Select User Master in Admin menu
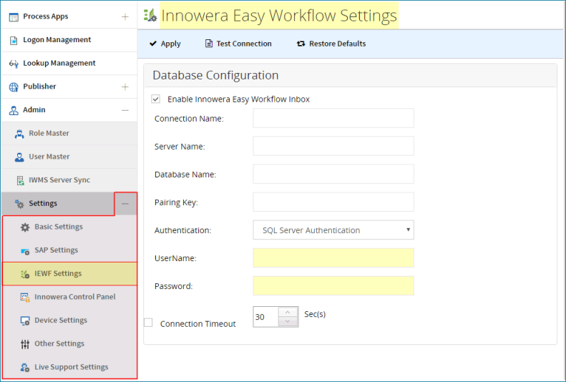 (69, 157)
